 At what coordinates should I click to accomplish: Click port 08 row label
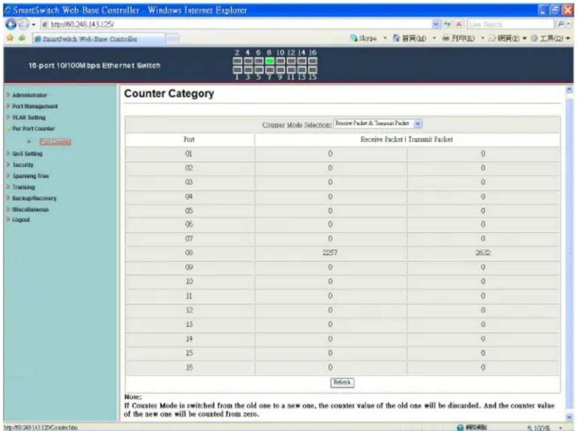pos(189,253)
